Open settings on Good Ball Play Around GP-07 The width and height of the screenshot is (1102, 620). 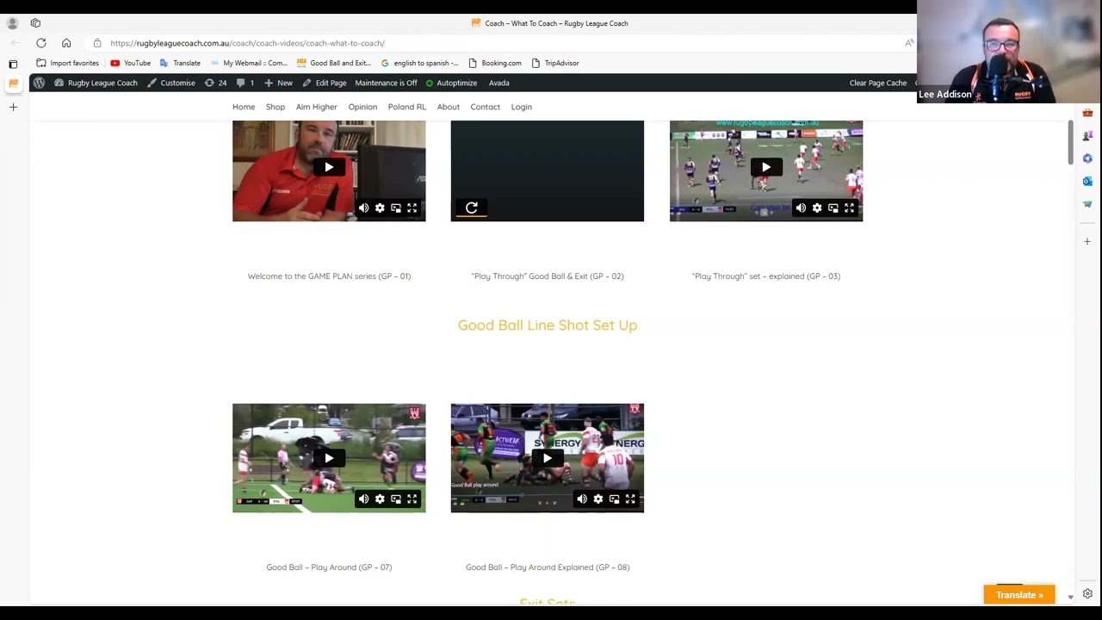tap(380, 499)
